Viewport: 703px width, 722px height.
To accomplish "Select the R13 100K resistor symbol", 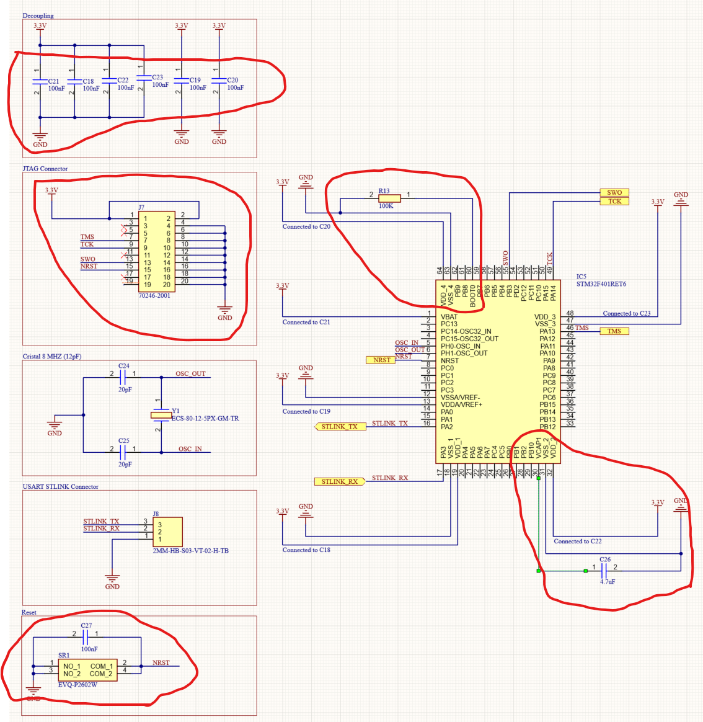I will [x=390, y=197].
